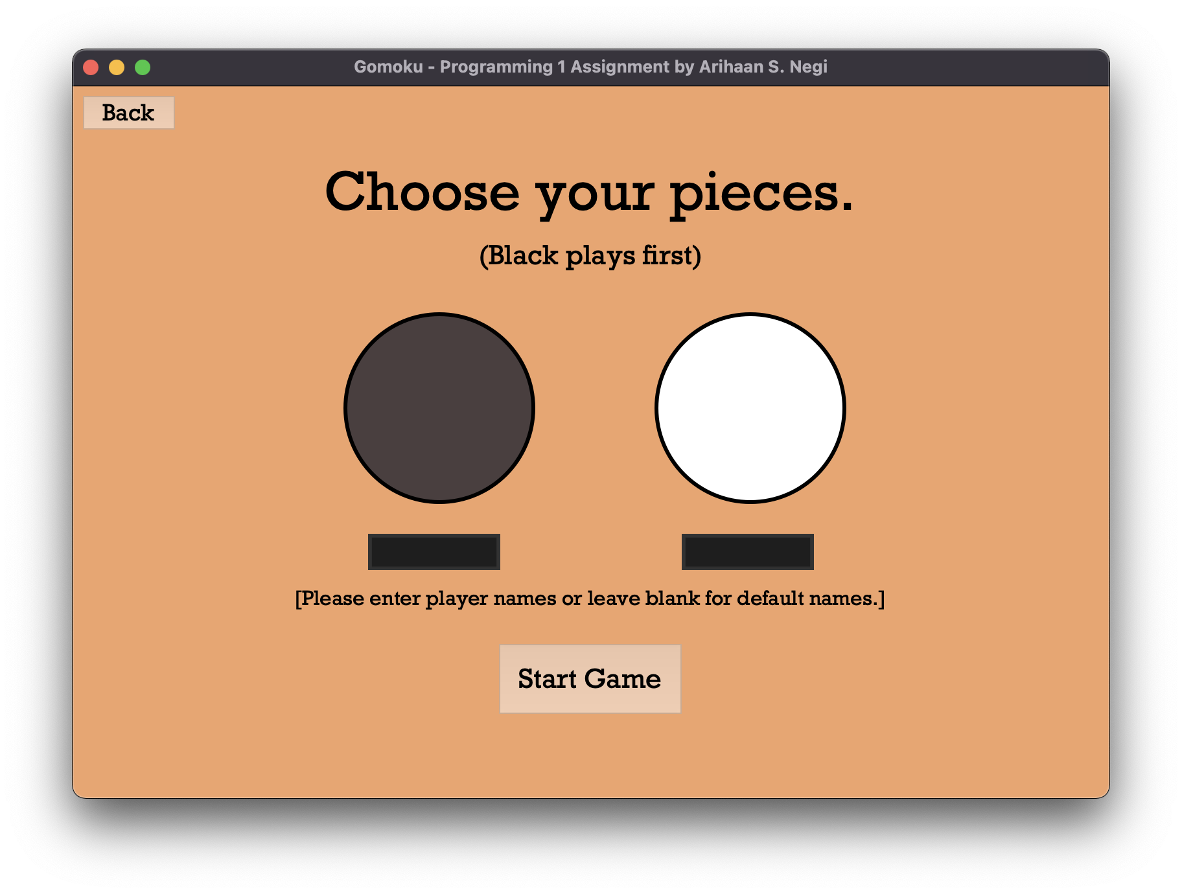Click the player names instruction text

click(x=590, y=599)
